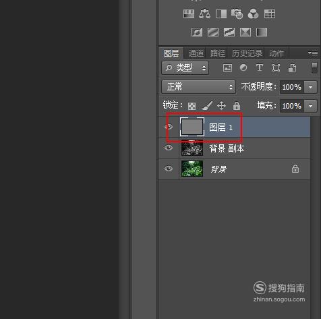Add a Selective Color adjustment layer
The image size is (321, 319).
tap(245, 32)
